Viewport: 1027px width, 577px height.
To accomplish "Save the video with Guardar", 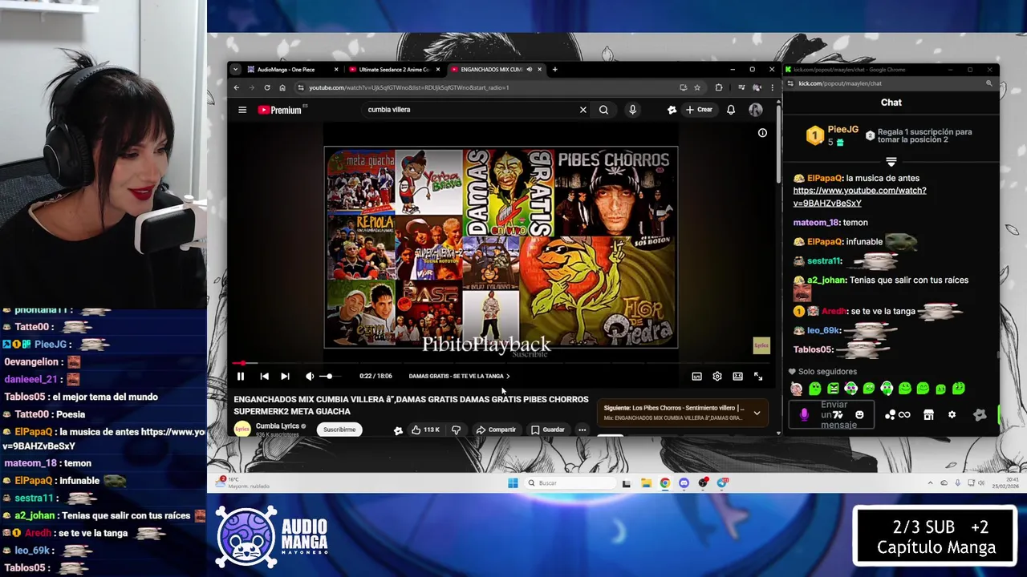I will [x=548, y=430].
